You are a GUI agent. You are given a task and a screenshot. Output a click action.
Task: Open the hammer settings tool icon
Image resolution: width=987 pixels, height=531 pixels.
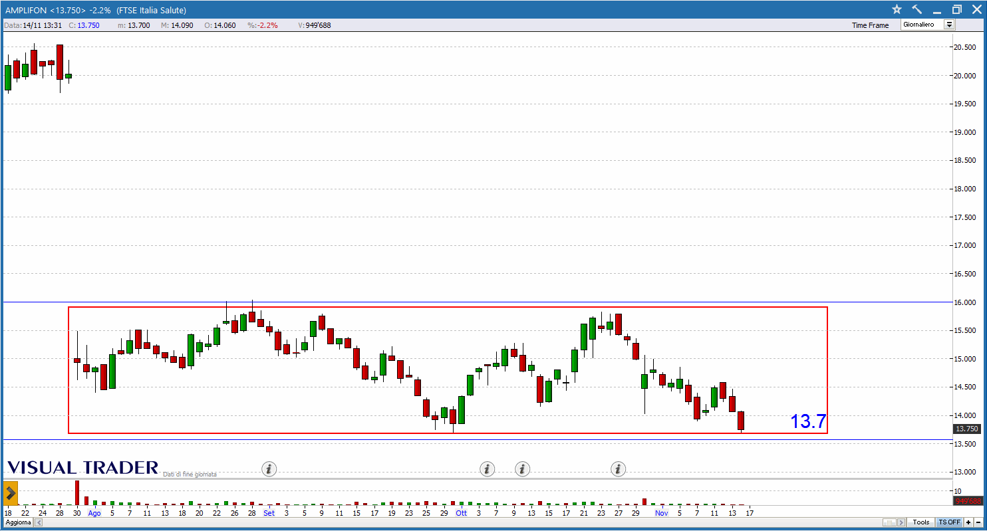point(916,9)
